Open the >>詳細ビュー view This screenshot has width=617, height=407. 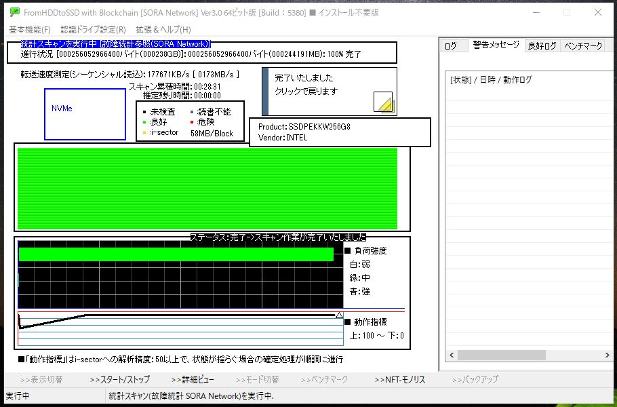(x=193, y=380)
